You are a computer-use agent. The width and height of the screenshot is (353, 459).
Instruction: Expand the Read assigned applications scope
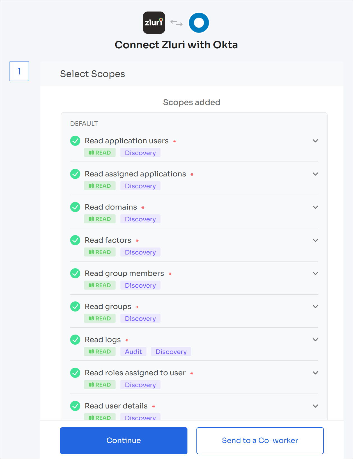315,174
